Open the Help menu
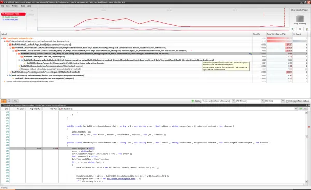Viewport: 311px width, 190px height. (29, 6)
